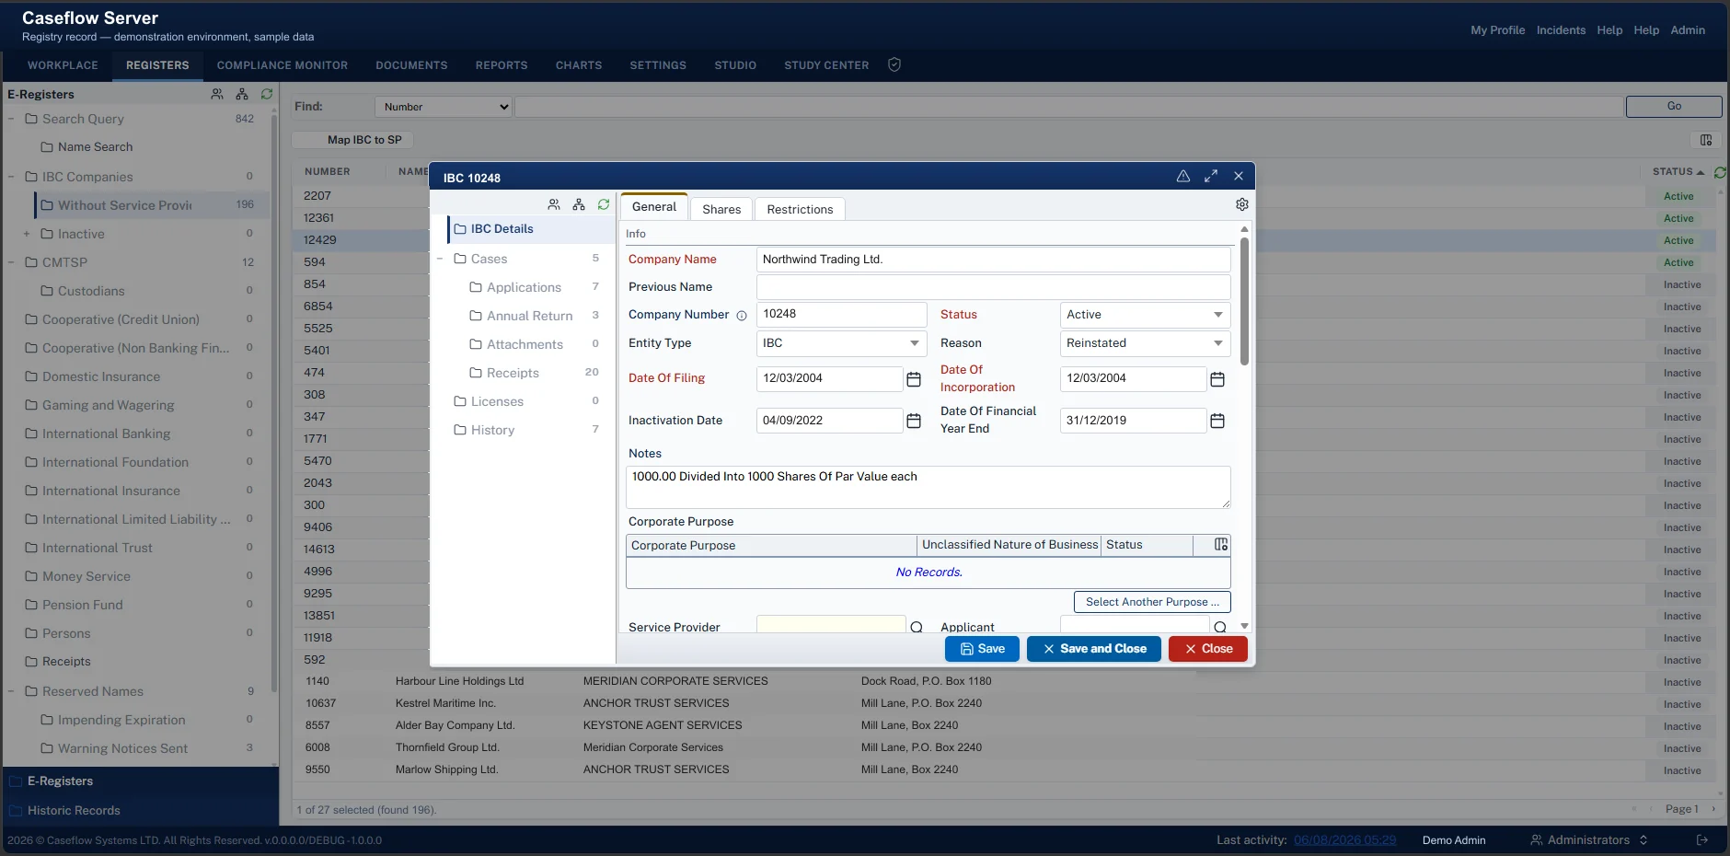Open calendar for Date Of Financial Year End

[1217, 421]
